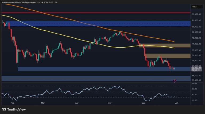Click the 53,900.00 price axis label
Image resolution: width=205 pixels, height=114 pixels.
(196, 80)
